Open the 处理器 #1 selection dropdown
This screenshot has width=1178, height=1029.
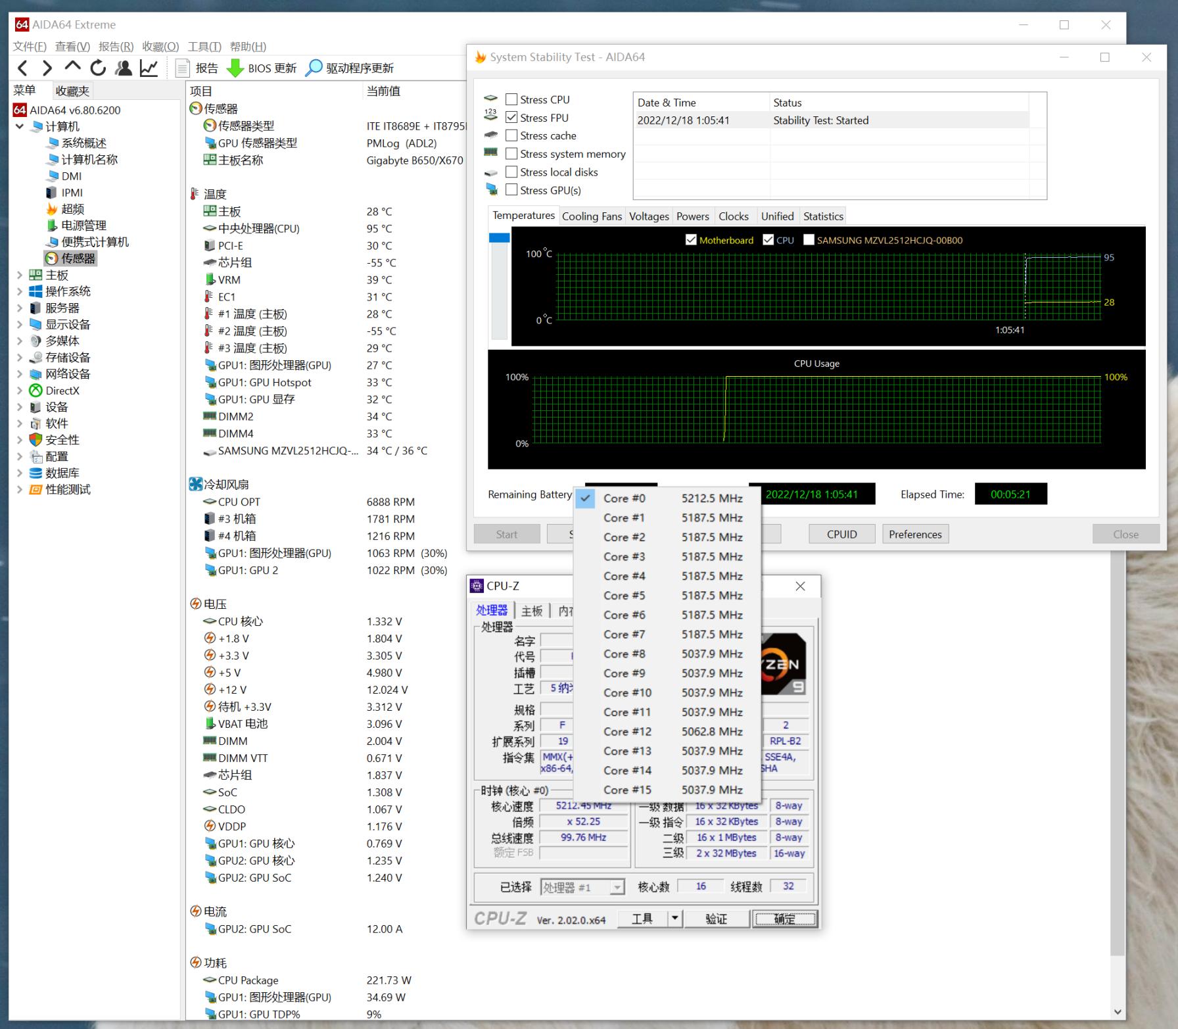(617, 888)
